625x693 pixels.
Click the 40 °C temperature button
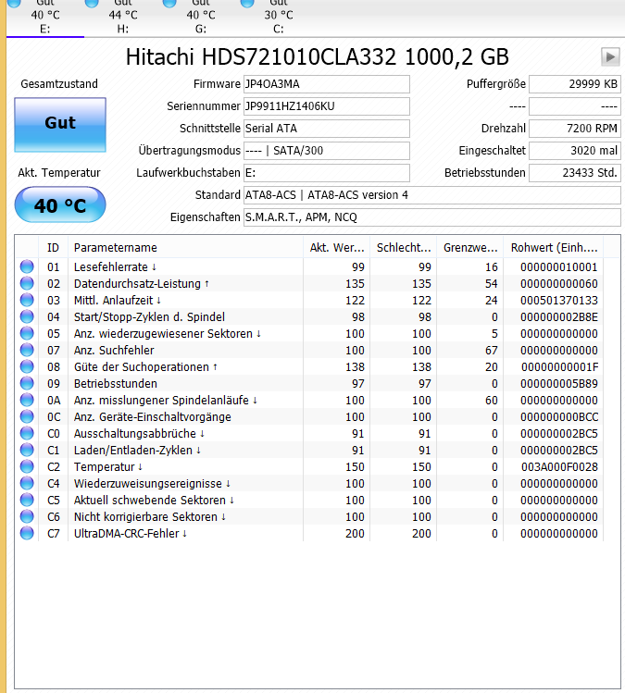(60, 204)
